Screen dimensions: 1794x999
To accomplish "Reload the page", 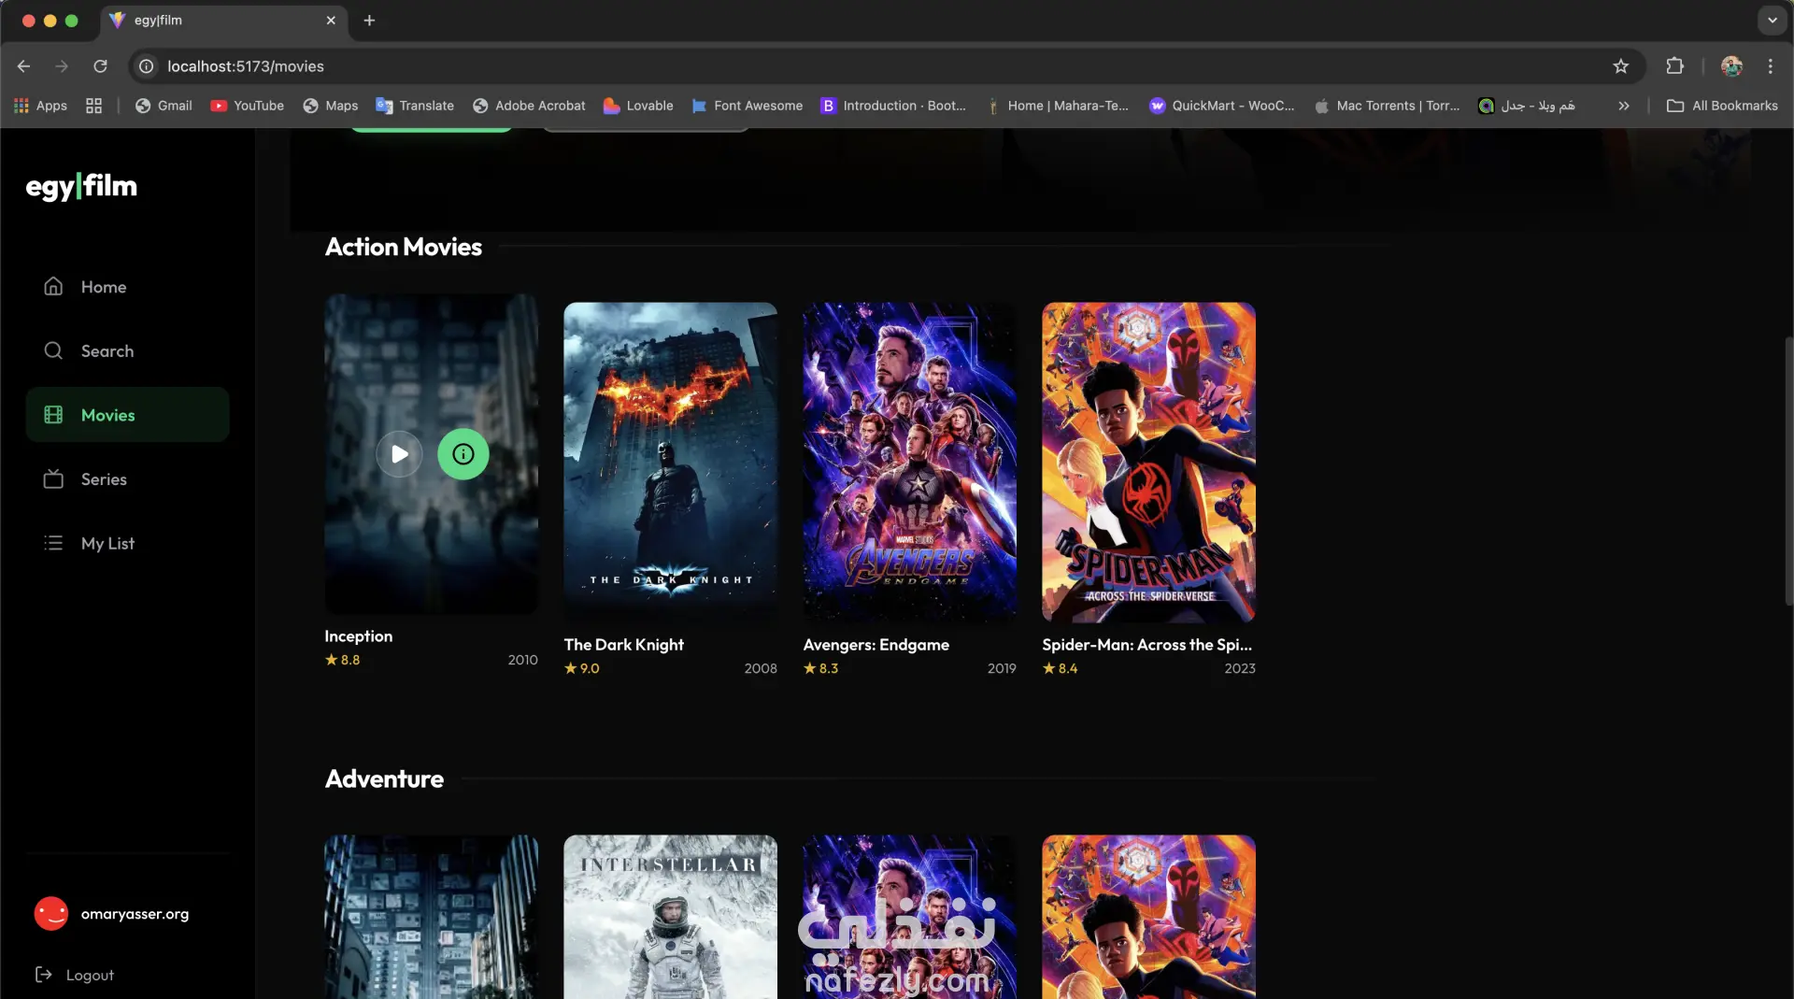I will [100, 66].
